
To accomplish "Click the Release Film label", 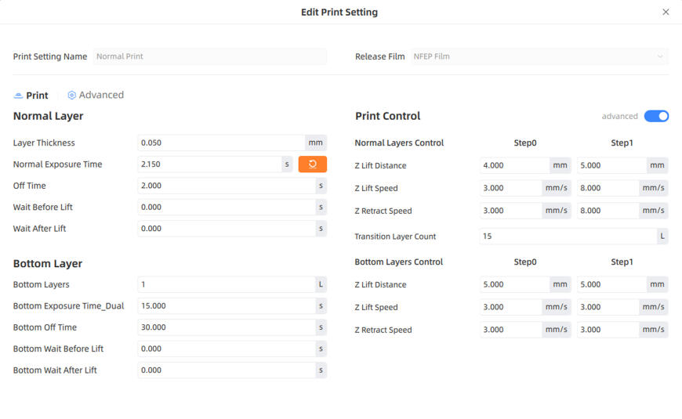I will pyautogui.click(x=379, y=56).
